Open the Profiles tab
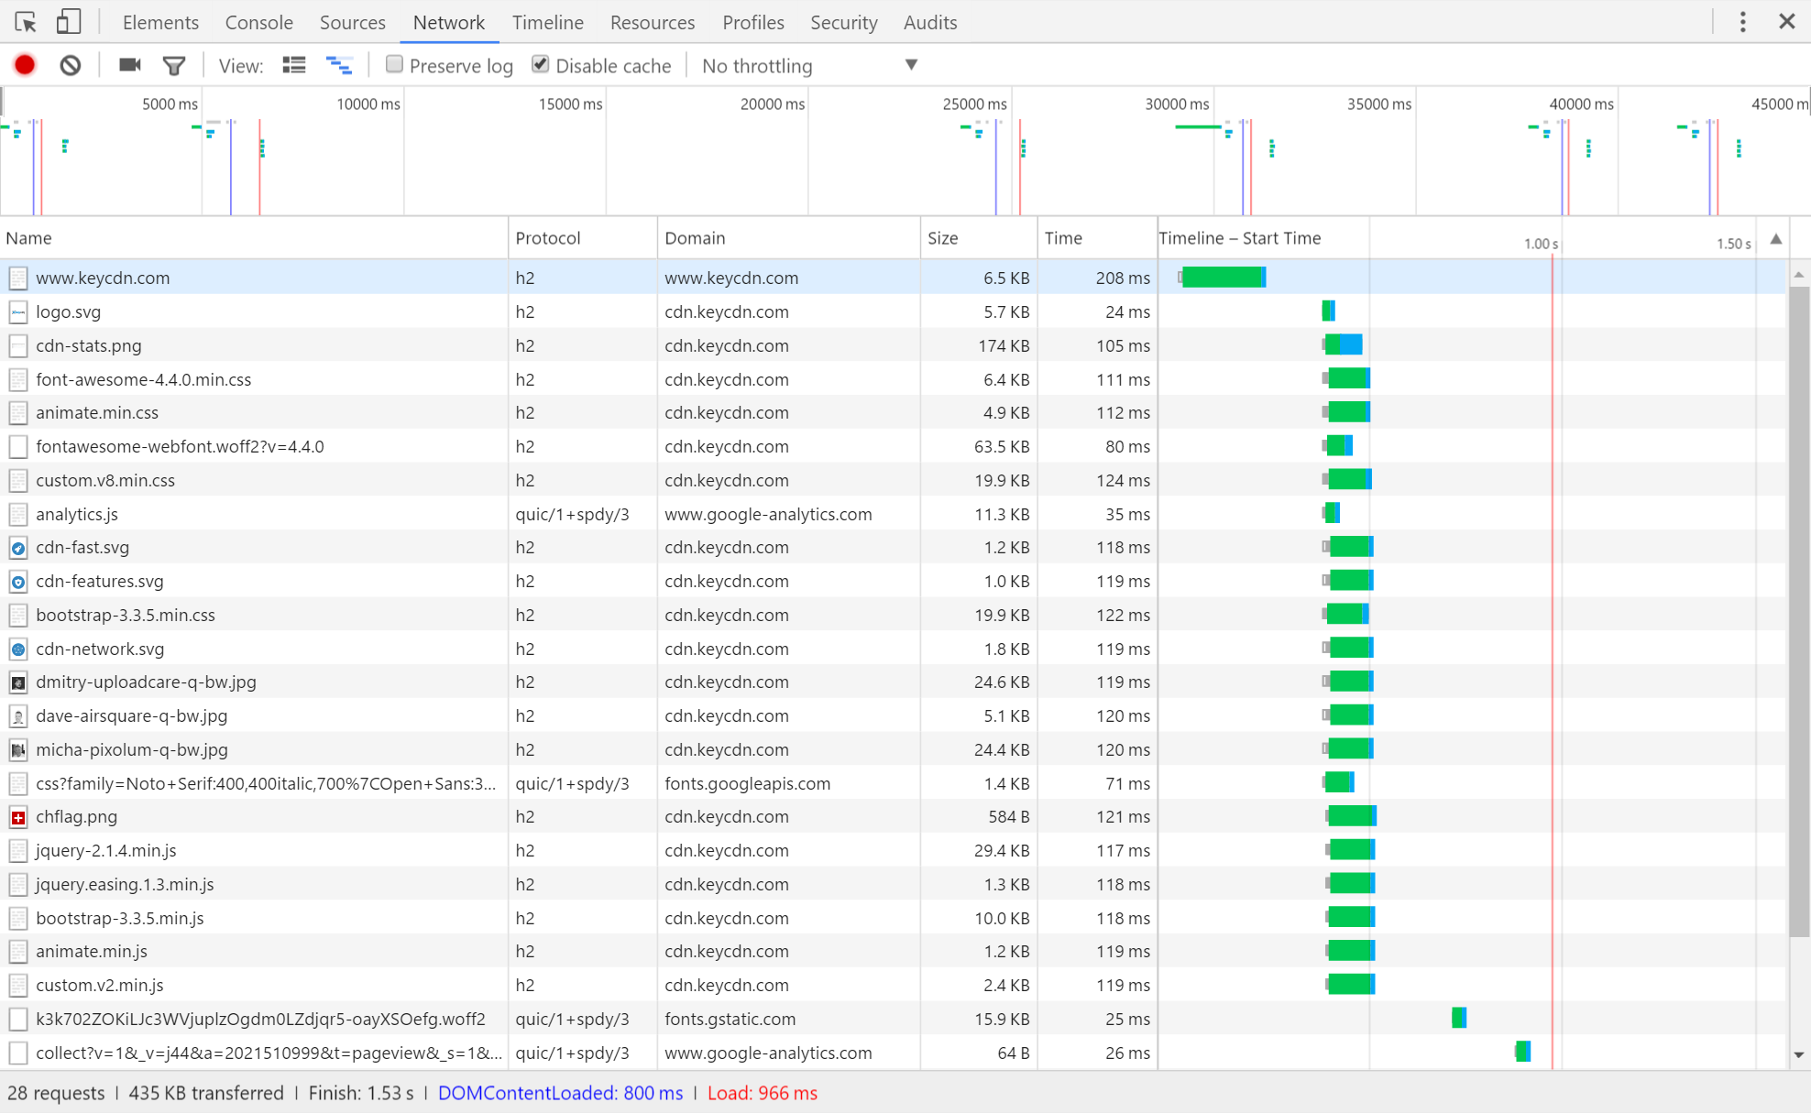 click(753, 22)
